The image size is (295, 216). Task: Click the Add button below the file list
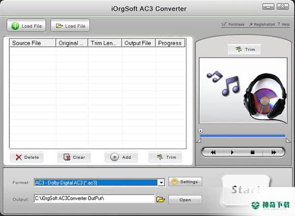(x=121, y=157)
